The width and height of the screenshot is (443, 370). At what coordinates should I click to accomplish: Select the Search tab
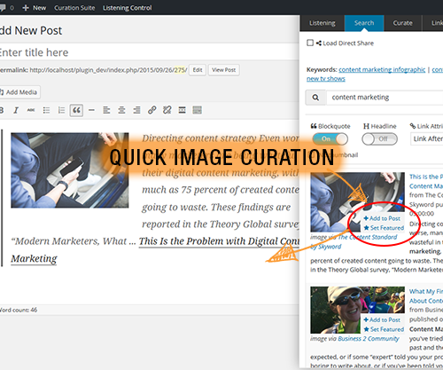click(364, 23)
